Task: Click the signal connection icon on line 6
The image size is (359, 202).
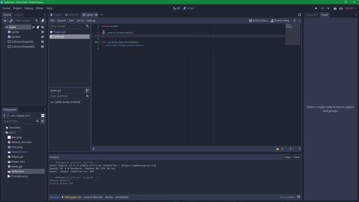Action: coord(96,42)
